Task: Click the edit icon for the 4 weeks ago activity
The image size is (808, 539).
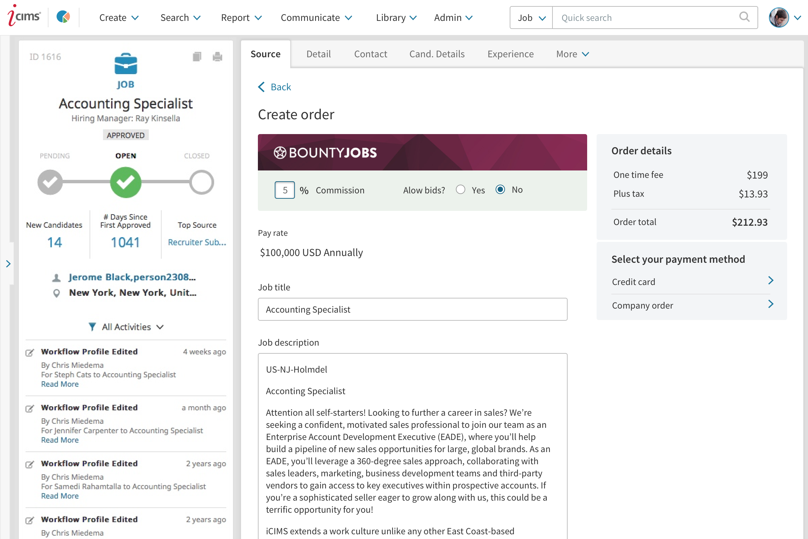Action: tap(30, 352)
